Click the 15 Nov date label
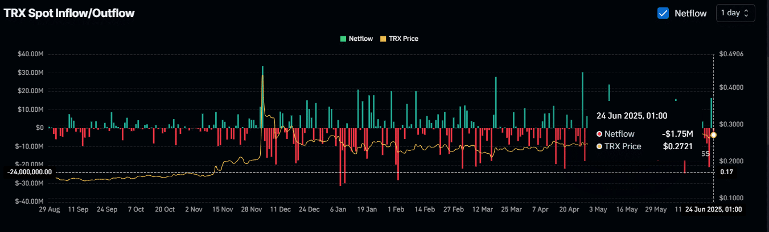The height and width of the screenshot is (232, 769). (x=223, y=209)
